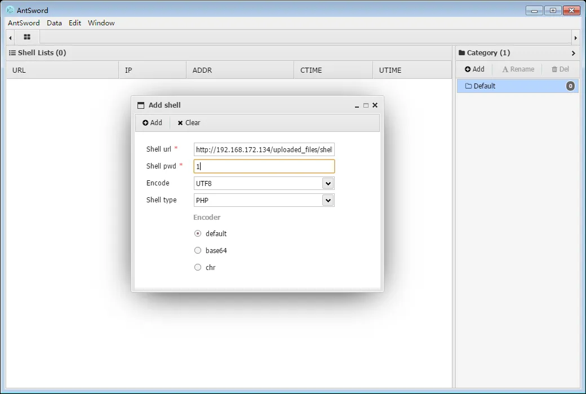Open the Data menu
The width and height of the screenshot is (586, 394).
[x=54, y=23]
